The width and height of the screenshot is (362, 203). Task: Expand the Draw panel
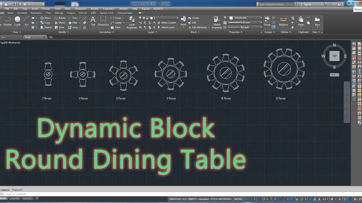point(17,32)
